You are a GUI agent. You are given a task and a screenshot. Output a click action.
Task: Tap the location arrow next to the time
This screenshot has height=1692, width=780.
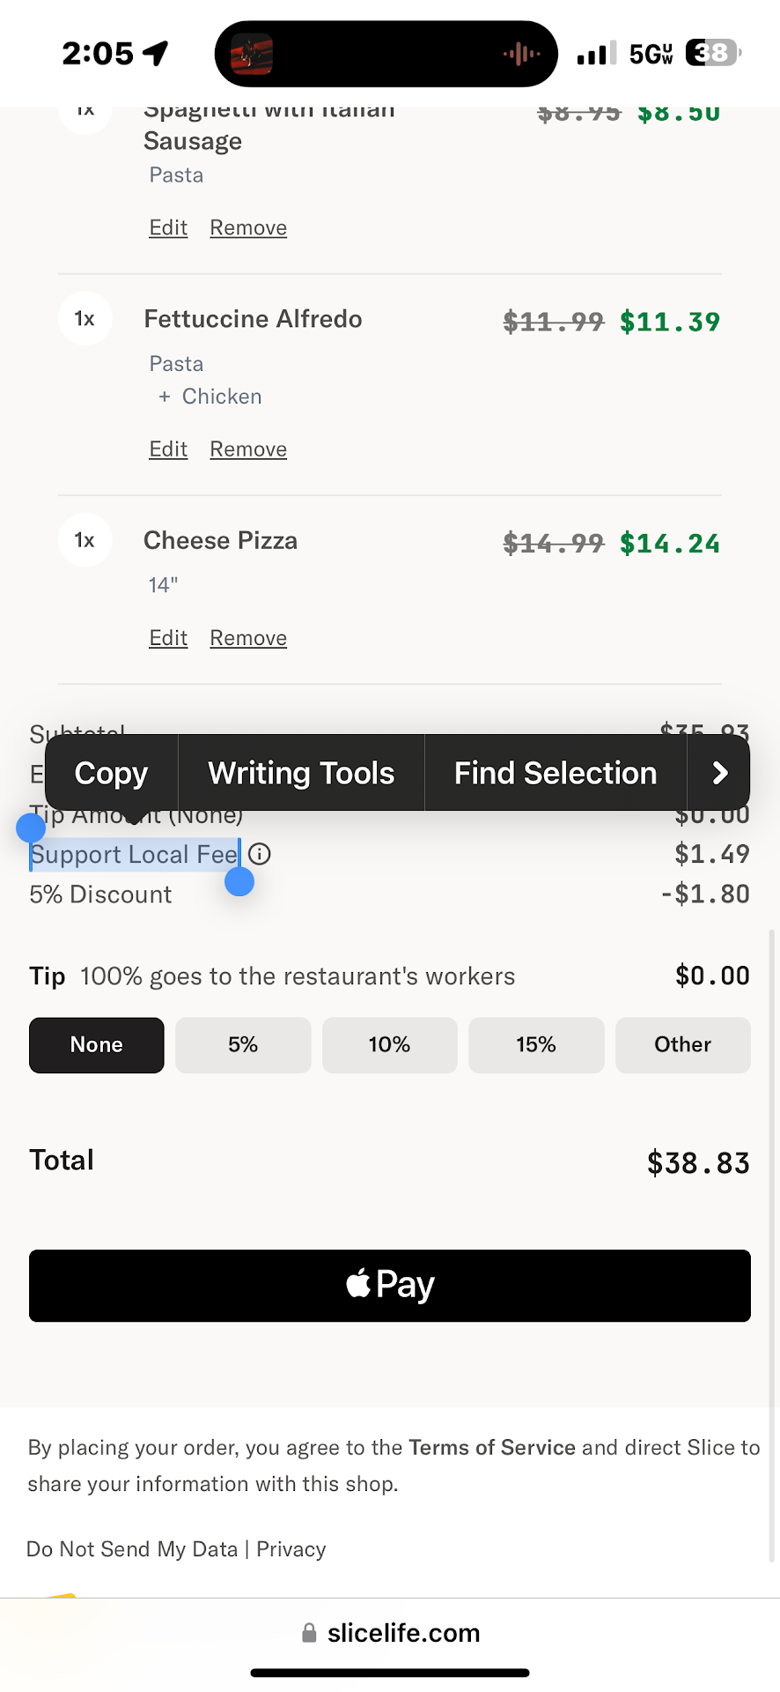pos(156,54)
